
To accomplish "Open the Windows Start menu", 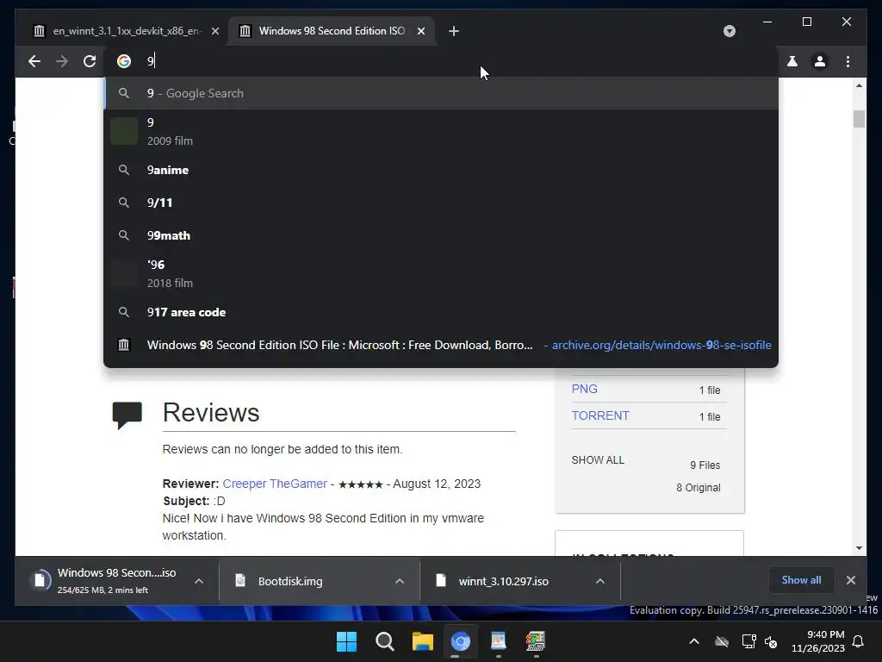I will 346,641.
